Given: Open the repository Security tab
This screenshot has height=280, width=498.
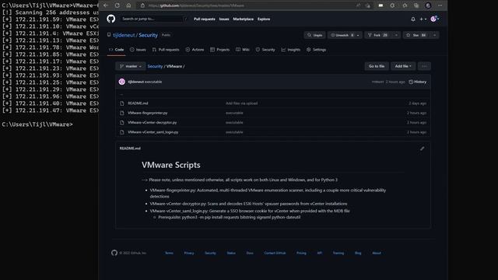Looking at the screenshot, I should click(265, 50).
